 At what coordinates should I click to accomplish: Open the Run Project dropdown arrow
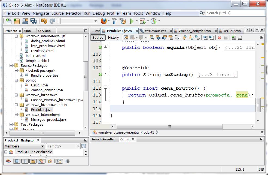(x=137, y=21)
